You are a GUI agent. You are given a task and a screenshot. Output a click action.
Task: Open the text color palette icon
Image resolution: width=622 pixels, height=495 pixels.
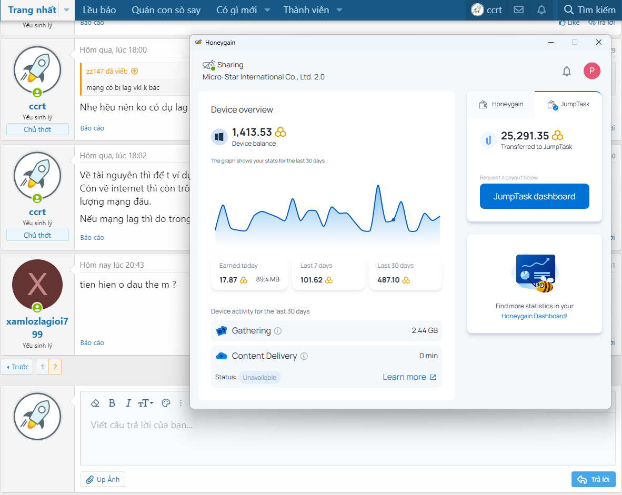(x=166, y=403)
